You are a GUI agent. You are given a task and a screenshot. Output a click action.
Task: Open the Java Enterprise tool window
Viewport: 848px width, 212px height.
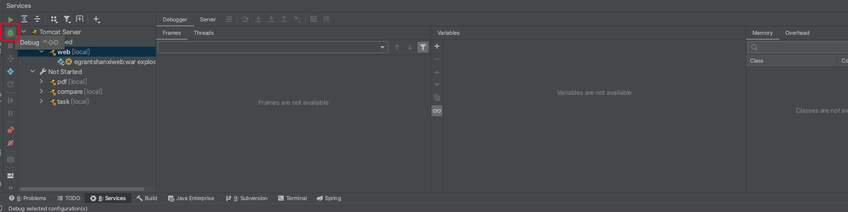pyautogui.click(x=191, y=198)
